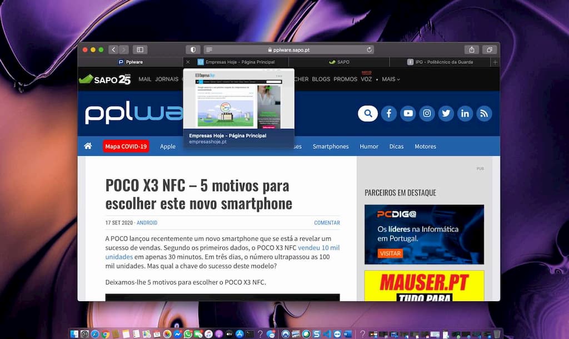Show all tabs overview button

point(490,49)
